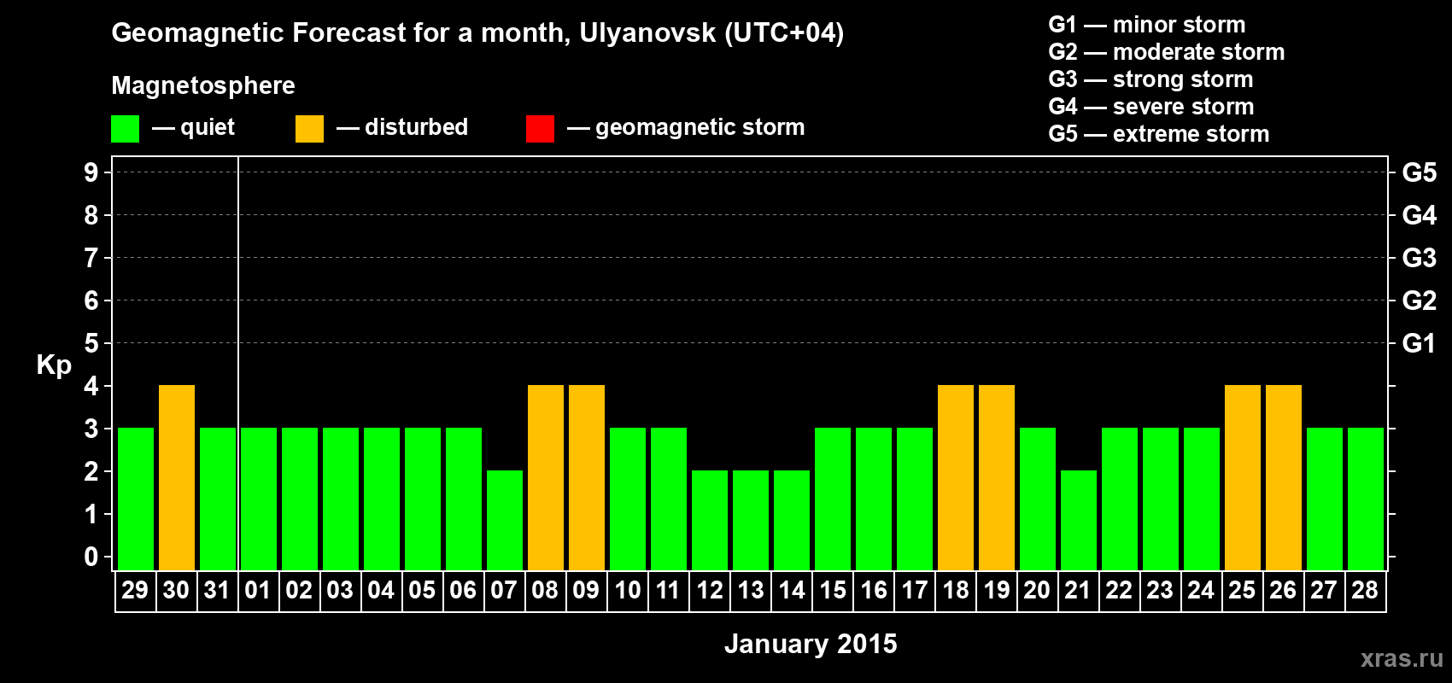Image resolution: width=1452 pixels, height=683 pixels.
Task: Click the Kp axis value 9
Action: [91, 172]
